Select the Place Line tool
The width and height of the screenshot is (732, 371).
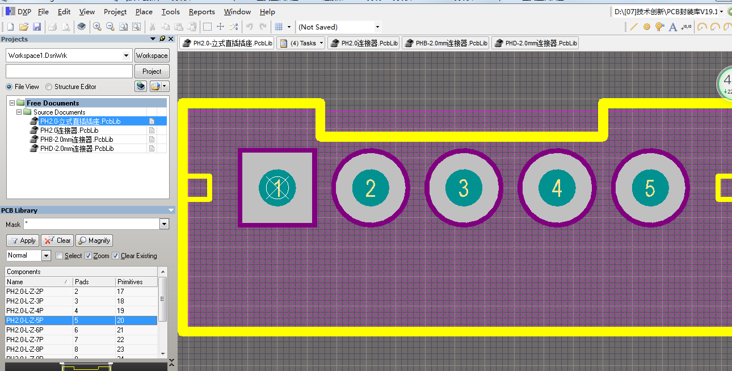click(x=634, y=27)
